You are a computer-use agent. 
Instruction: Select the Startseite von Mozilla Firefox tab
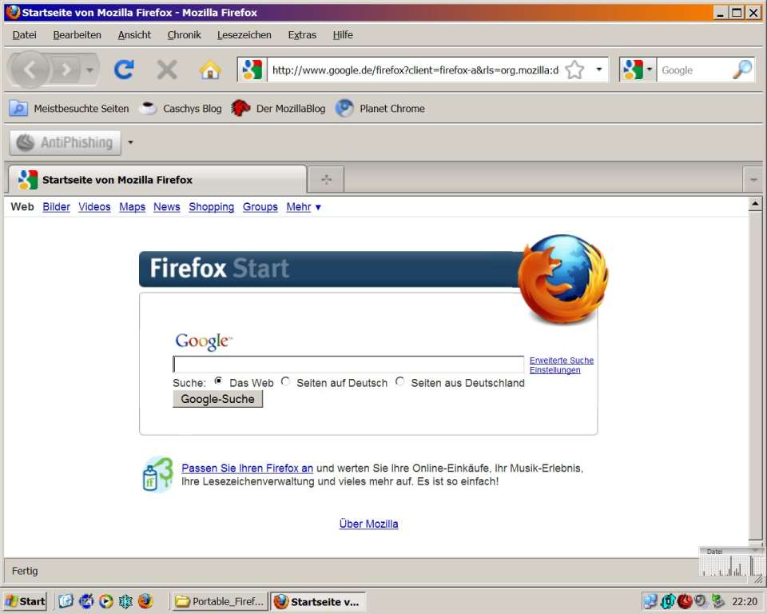(x=157, y=180)
